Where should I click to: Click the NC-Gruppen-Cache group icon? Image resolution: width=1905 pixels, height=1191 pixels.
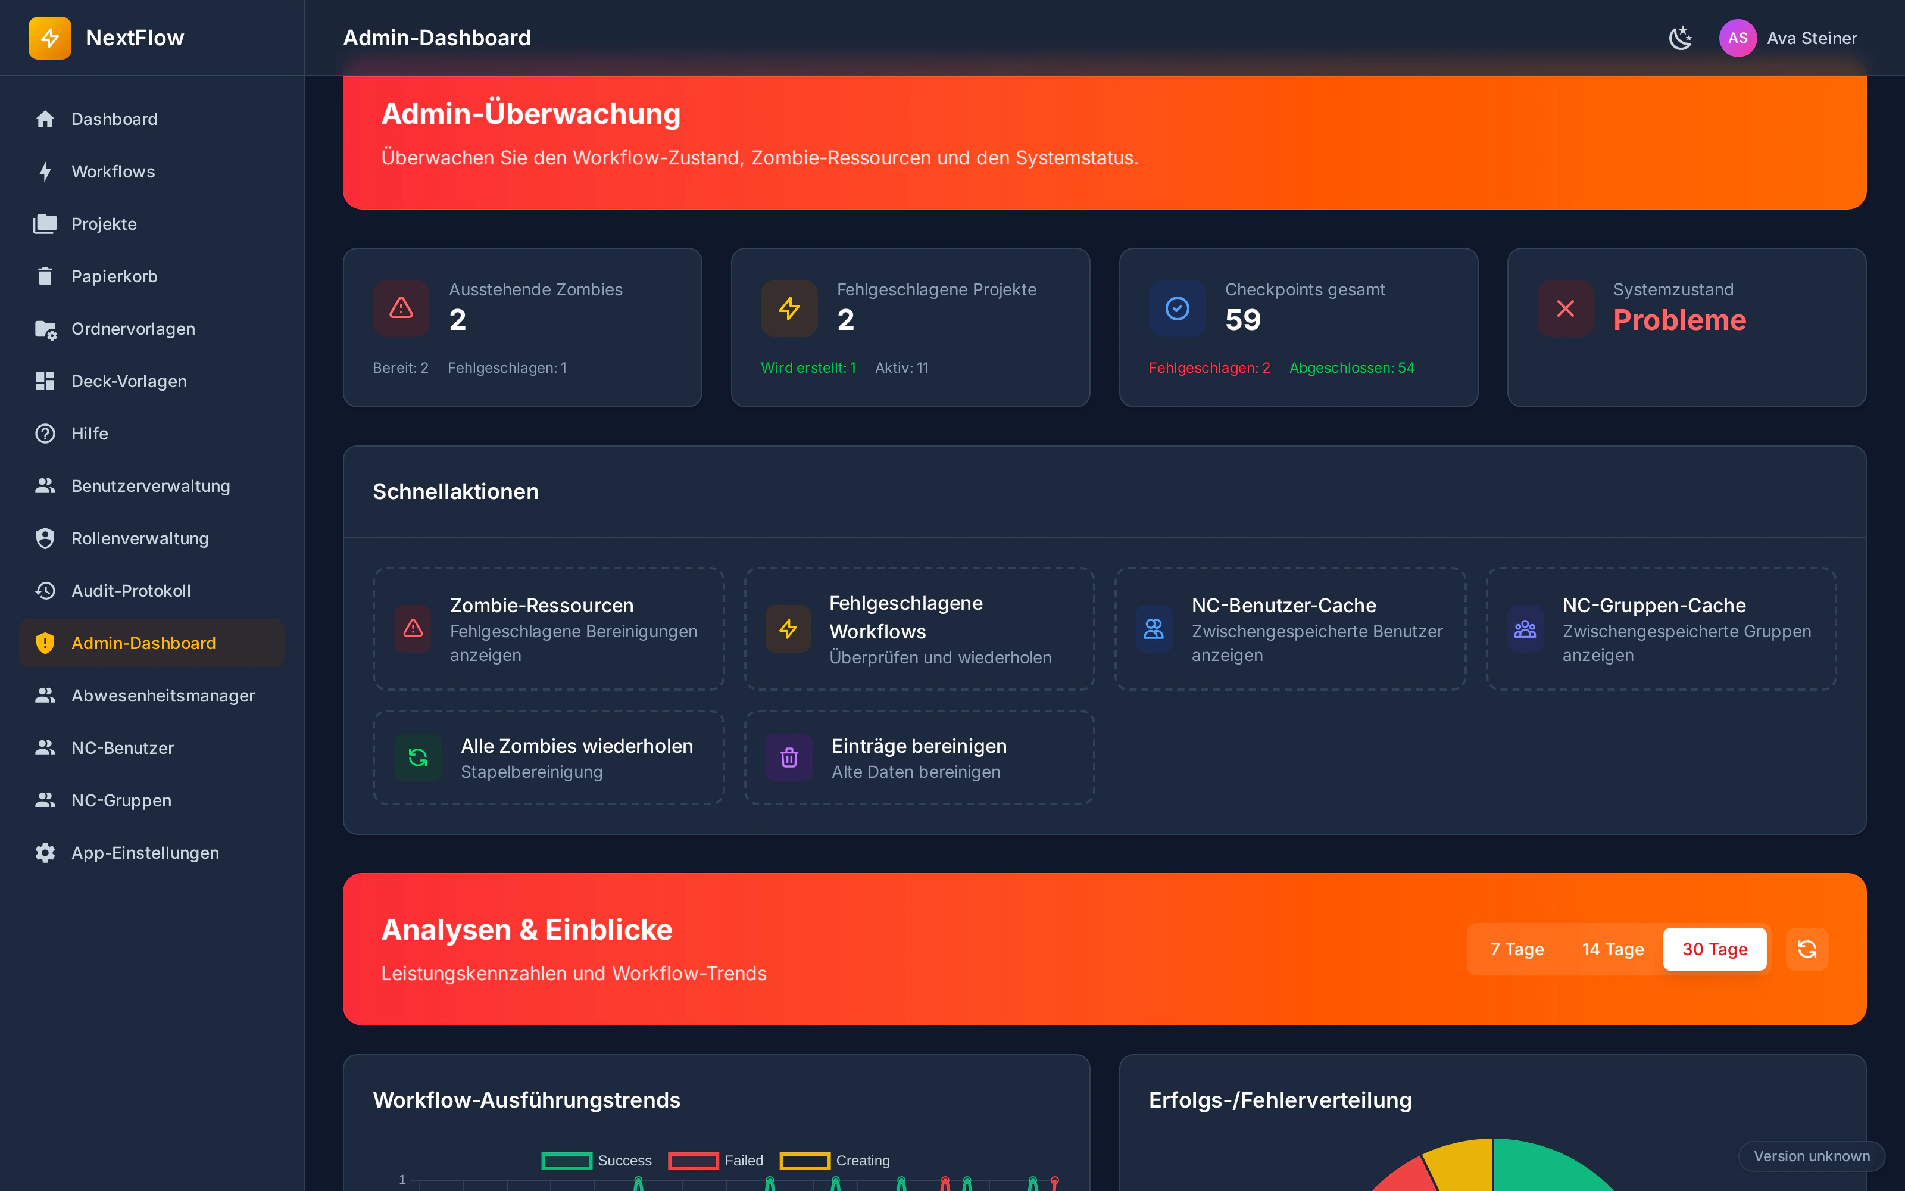tap(1526, 629)
